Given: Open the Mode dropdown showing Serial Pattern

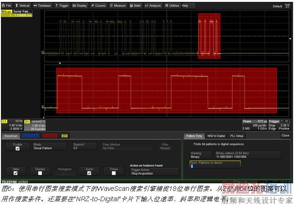Looking at the screenshot, I should click(x=49, y=147).
